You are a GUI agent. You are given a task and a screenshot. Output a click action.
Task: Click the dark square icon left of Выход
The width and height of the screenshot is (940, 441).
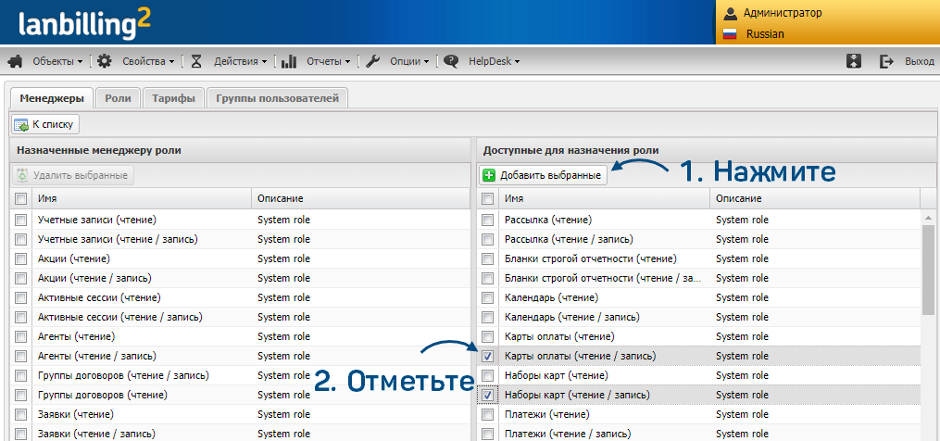(x=854, y=61)
